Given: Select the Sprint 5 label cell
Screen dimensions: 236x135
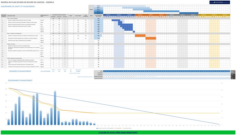Looking at the screenshot, I should [99, 13].
